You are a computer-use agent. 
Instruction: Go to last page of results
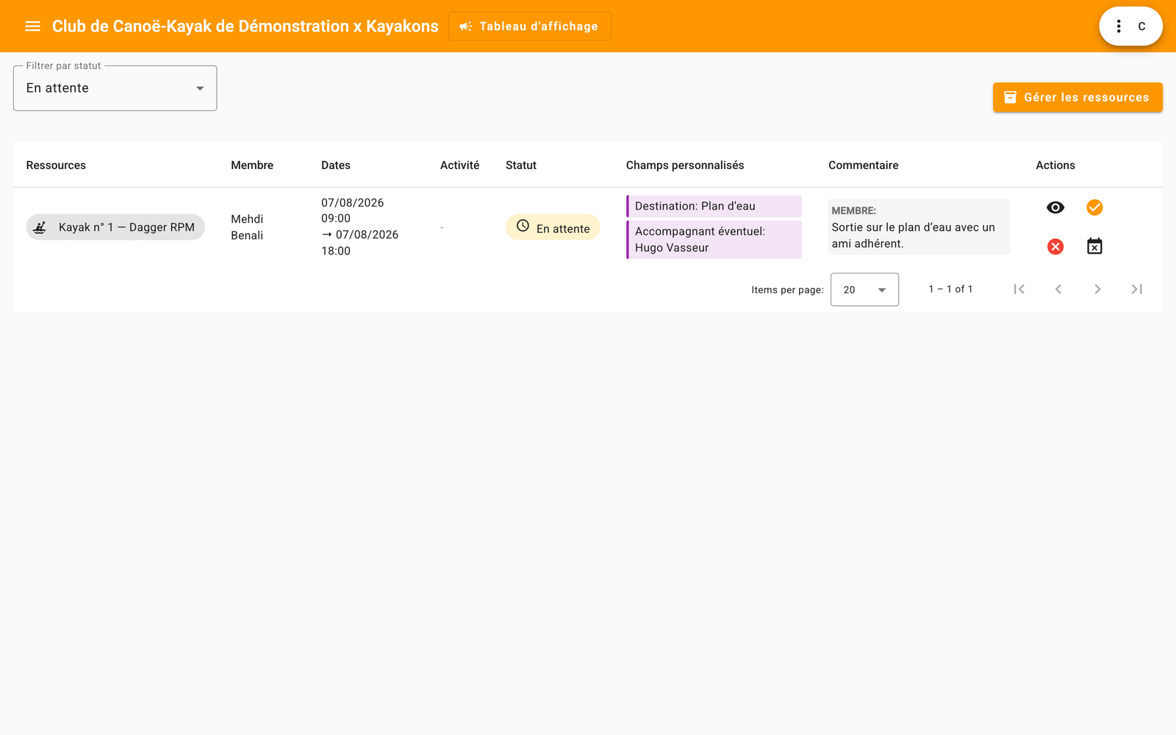[1136, 289]
